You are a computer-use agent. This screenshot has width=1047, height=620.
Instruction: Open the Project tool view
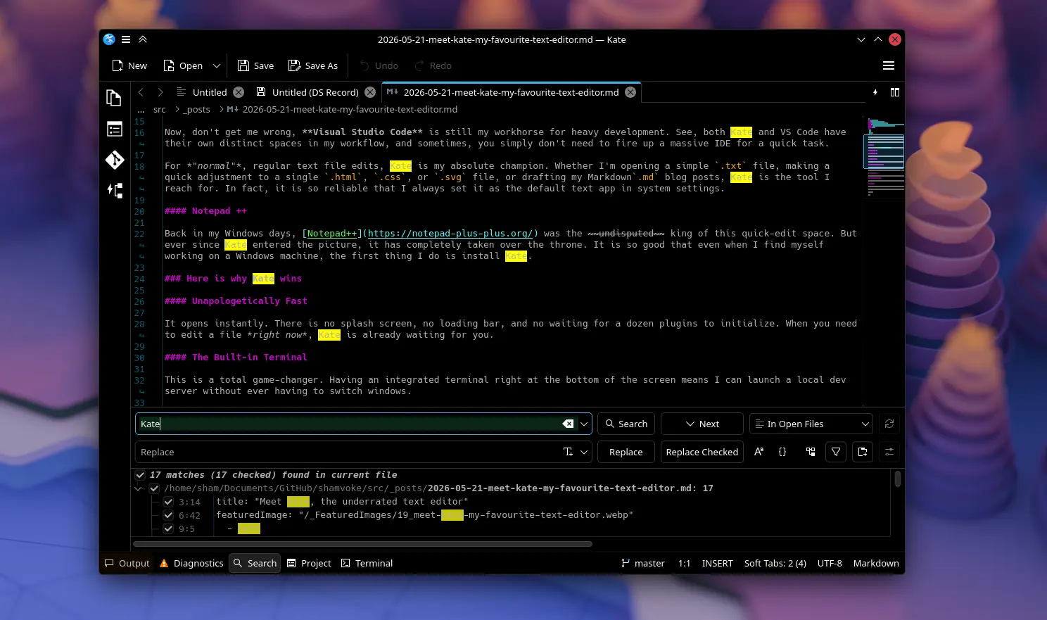point(309,563)
